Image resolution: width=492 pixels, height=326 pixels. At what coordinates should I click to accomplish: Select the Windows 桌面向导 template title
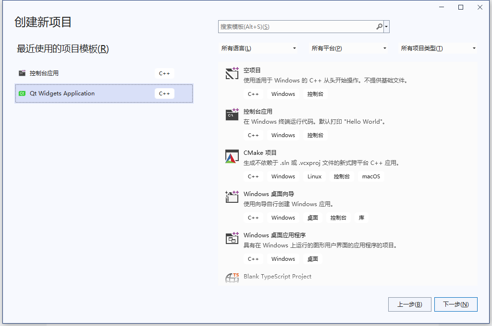click(269, 194)
